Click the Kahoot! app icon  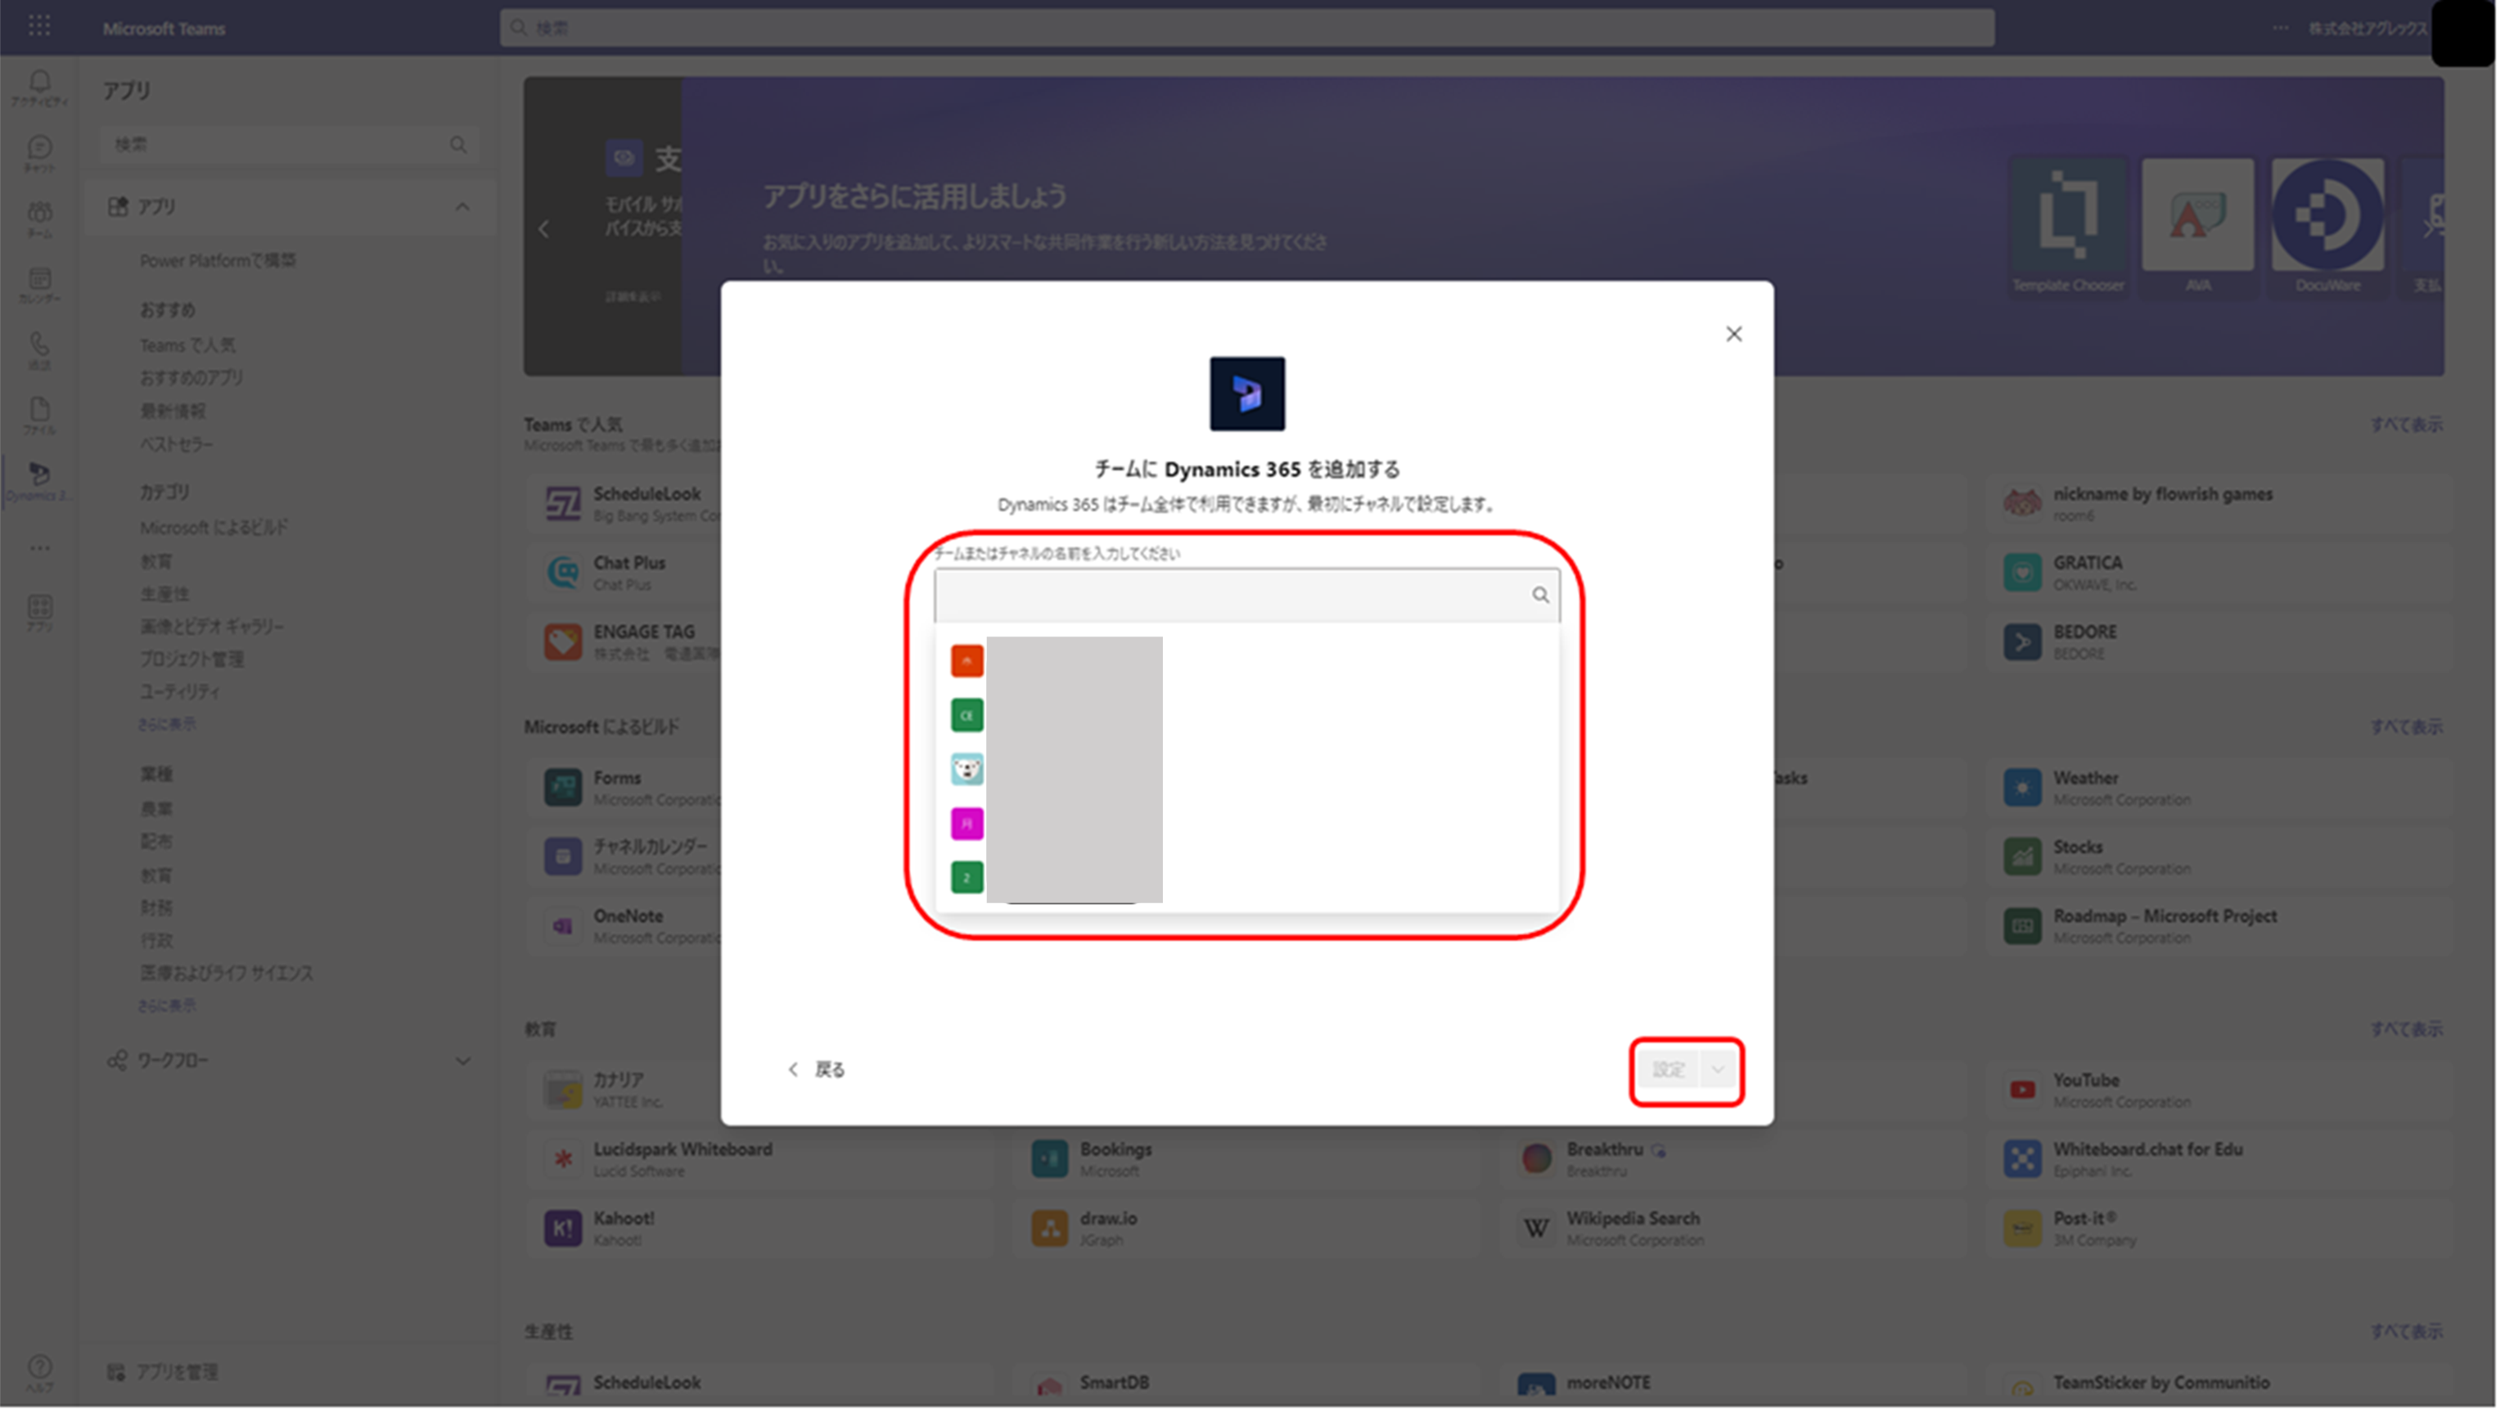[563, 1228]
